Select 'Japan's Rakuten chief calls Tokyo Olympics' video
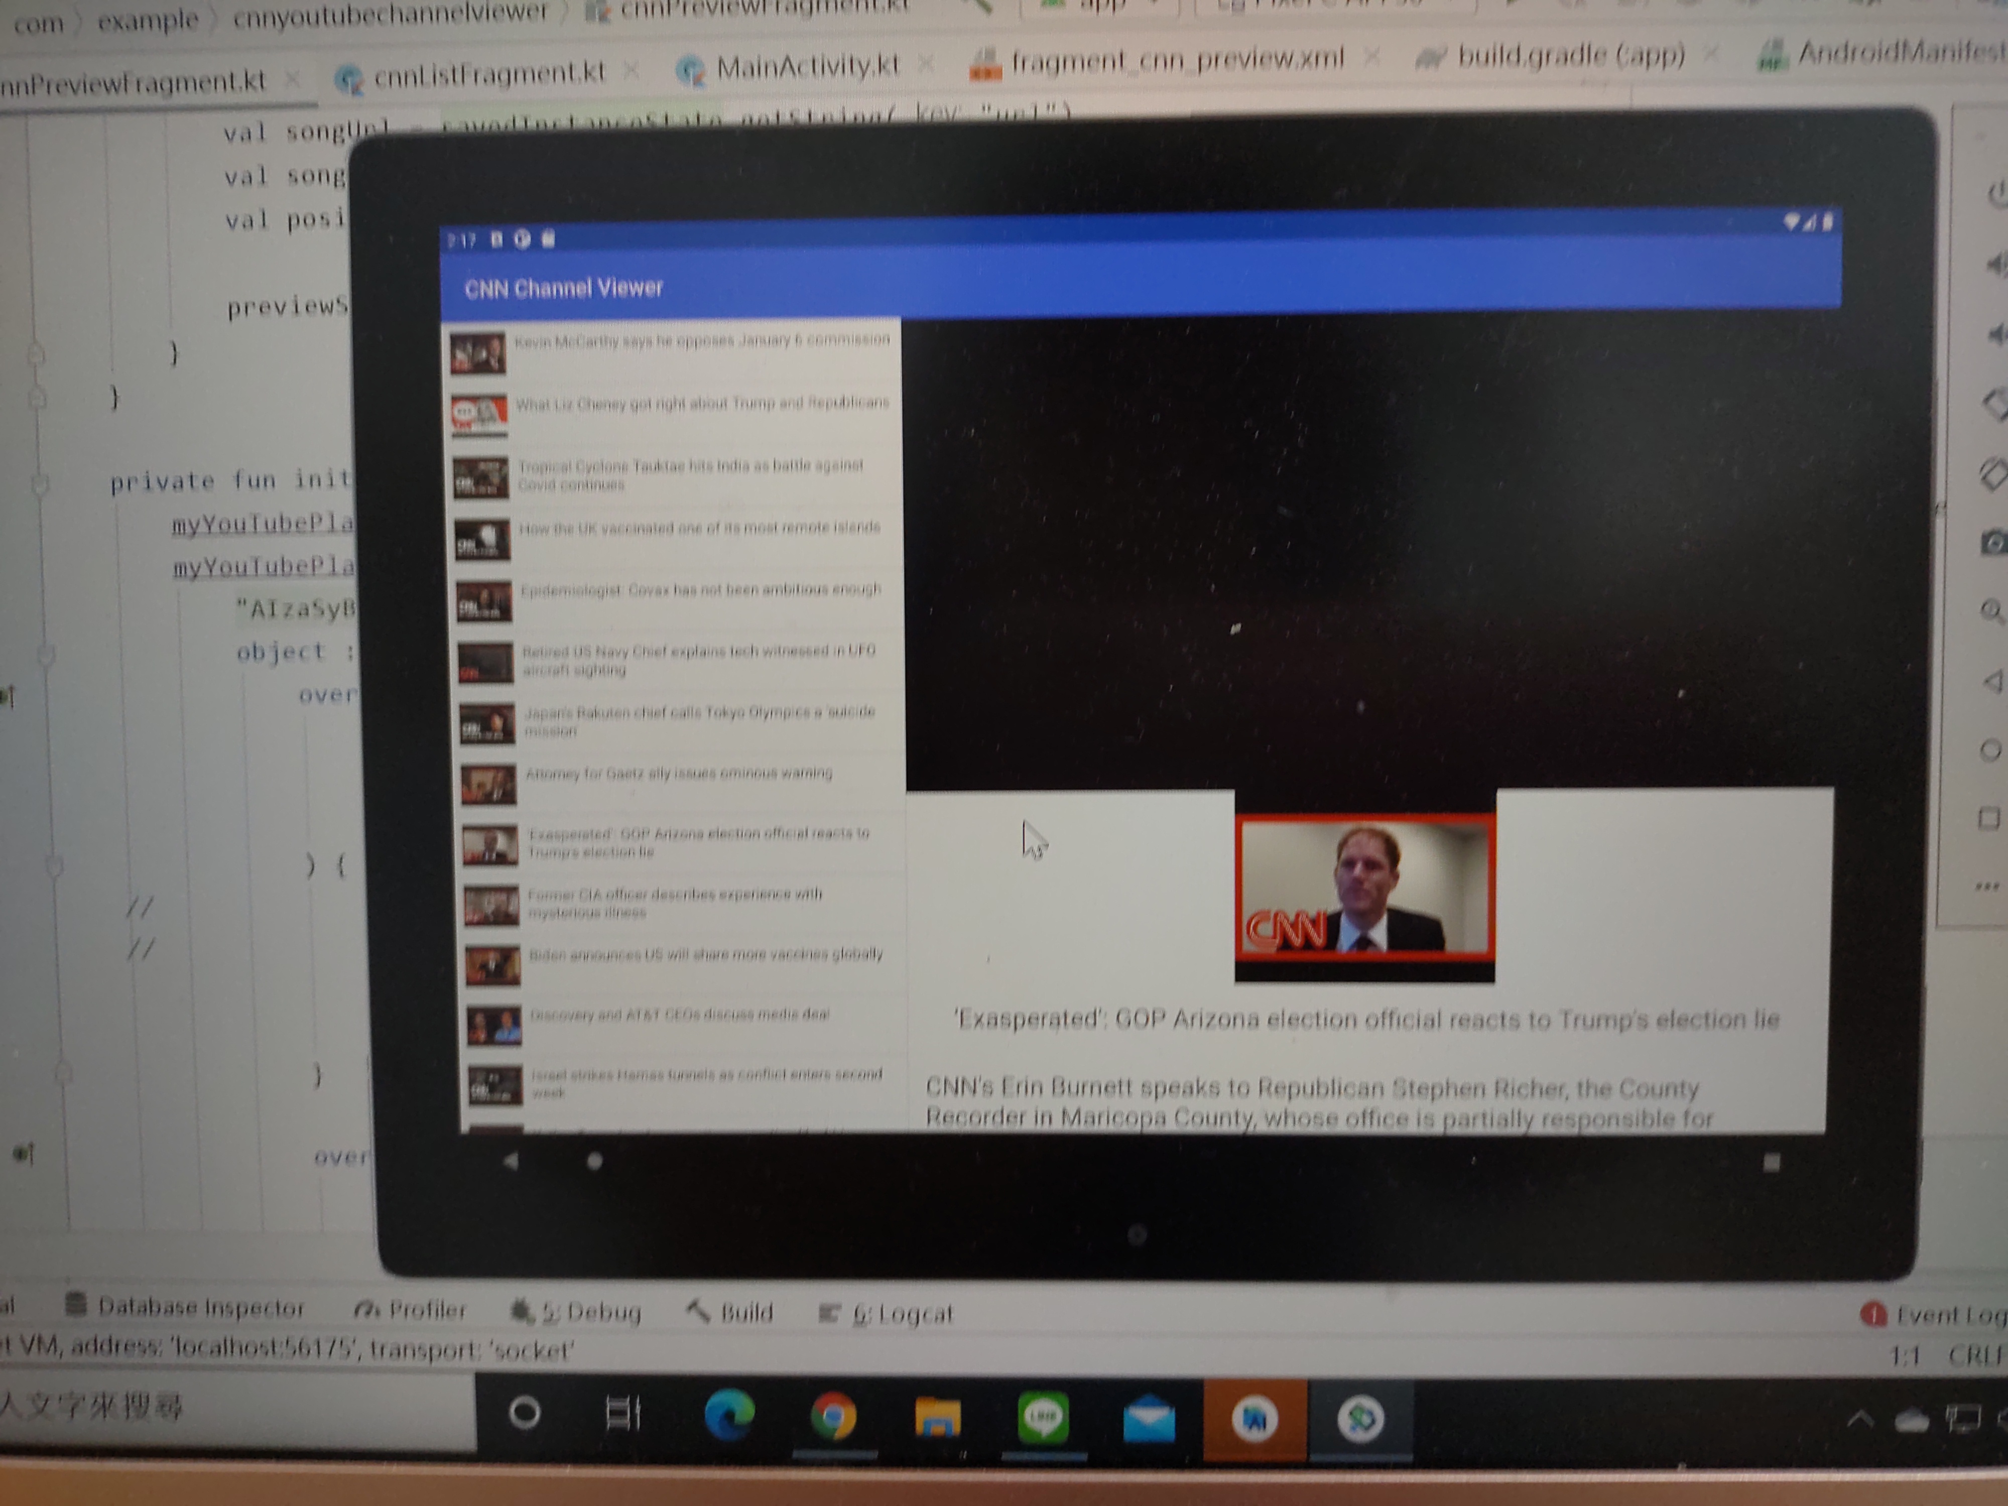The height and width of the screenshot is (1506, 2008). [x=680, y=722]
